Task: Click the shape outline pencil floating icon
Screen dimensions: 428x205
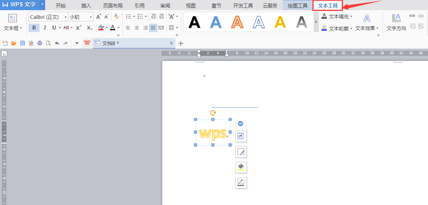Action: (241, 183)
